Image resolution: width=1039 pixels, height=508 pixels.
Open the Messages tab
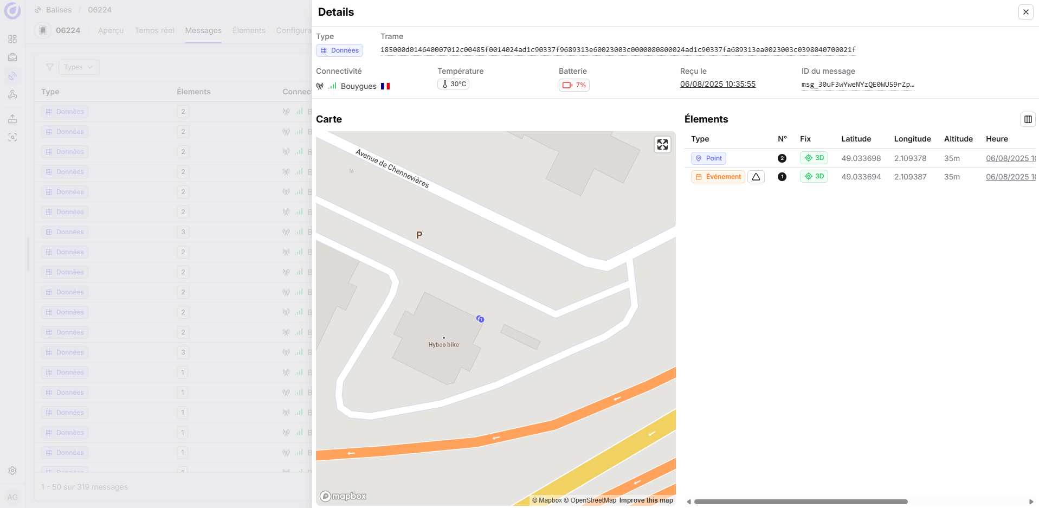pyautogui.click(x=203, y=30)
